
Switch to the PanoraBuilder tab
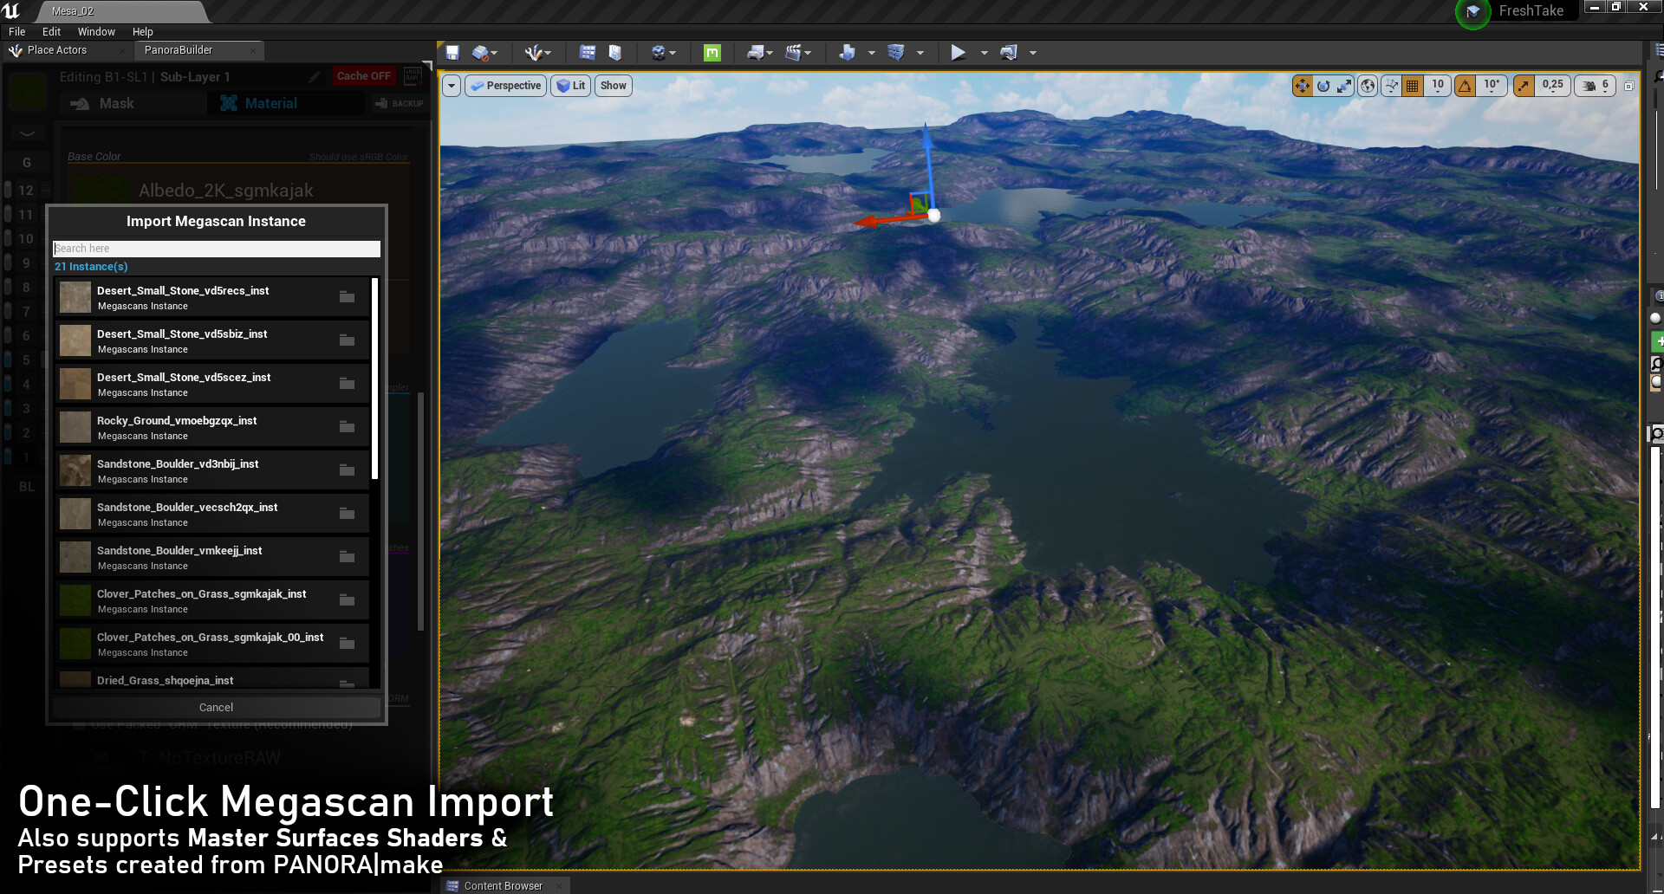(x=178, y=49)
